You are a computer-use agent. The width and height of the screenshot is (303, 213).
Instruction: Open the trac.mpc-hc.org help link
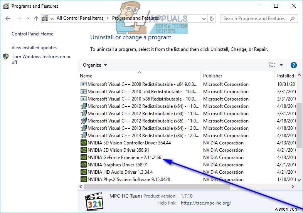(206, 203)
